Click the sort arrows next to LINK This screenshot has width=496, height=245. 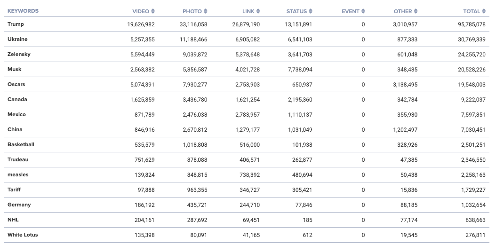258,11
